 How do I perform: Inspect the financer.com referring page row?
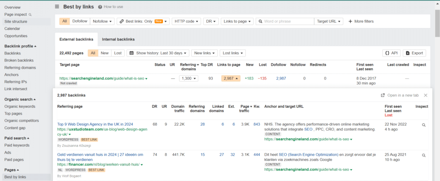click(x=424, y=155)
